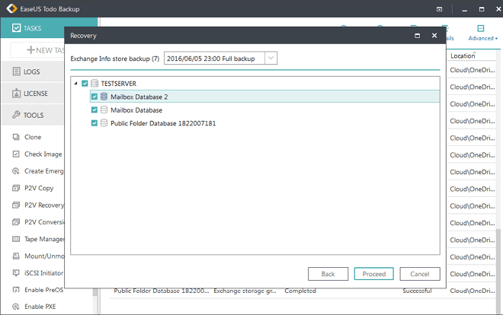Viewport: 503px width, 315px height.
Task: Click the iSCSI Initiator icon
Action: pos(16,272)
